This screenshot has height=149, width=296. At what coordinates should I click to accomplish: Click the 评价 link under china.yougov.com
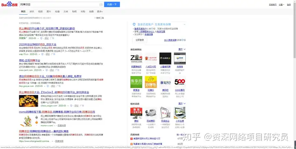click(x=76, y=106)
